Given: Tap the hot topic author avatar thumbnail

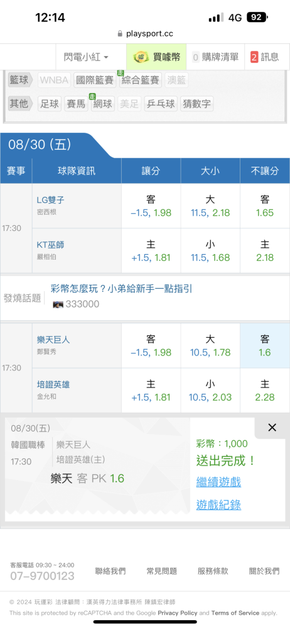Looking at the screenshot, I should 58,304.
